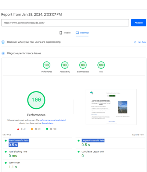Jump to Best Practices score gauge
Screen dimensions: 147x172
[x=83, y=65]
